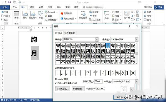Insert a 书签 bookmark
The height and width of the screenshot is (102, 166).
93,16
